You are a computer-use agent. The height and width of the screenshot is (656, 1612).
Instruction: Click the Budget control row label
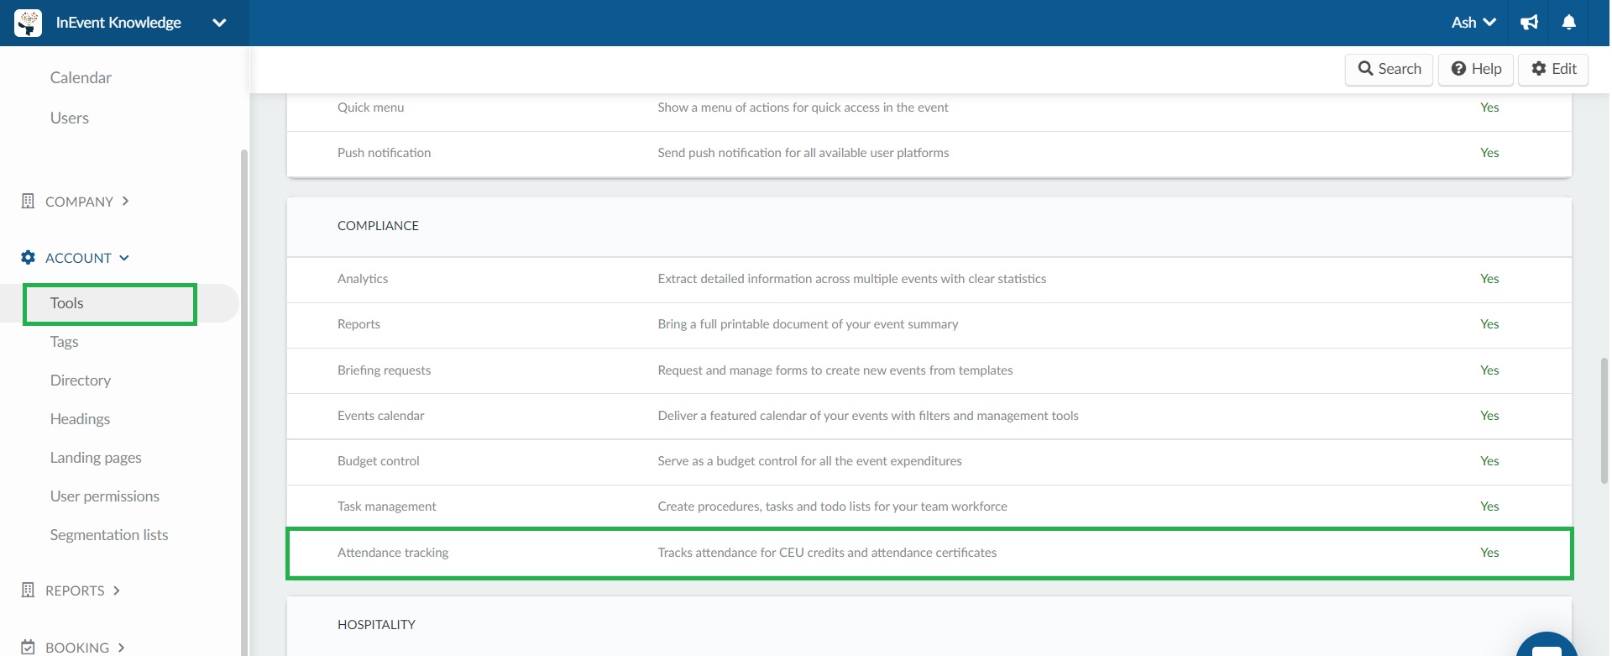[379, 461]
